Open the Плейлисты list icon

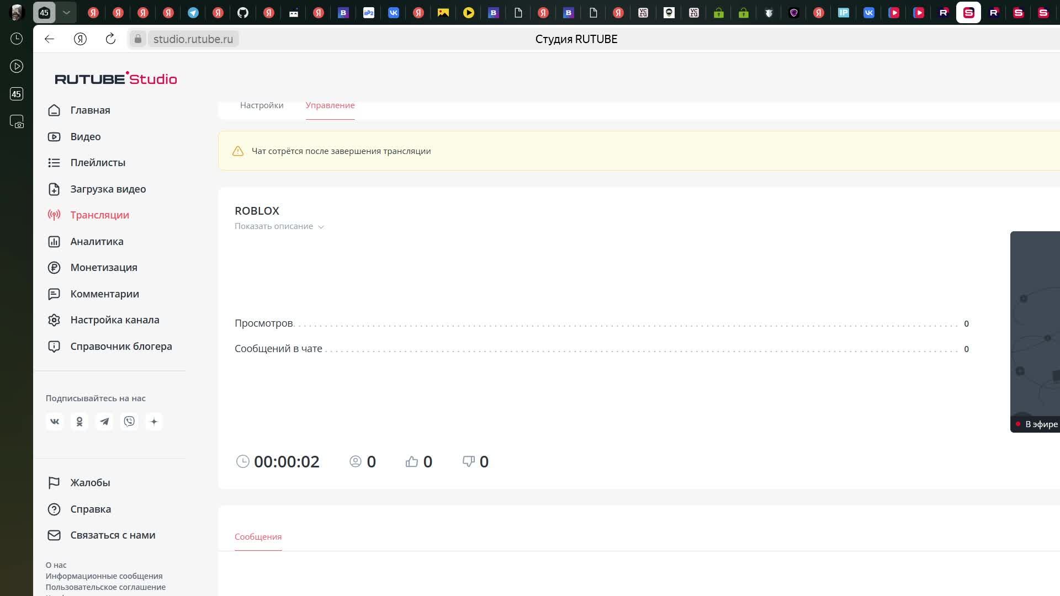[54, 163]
